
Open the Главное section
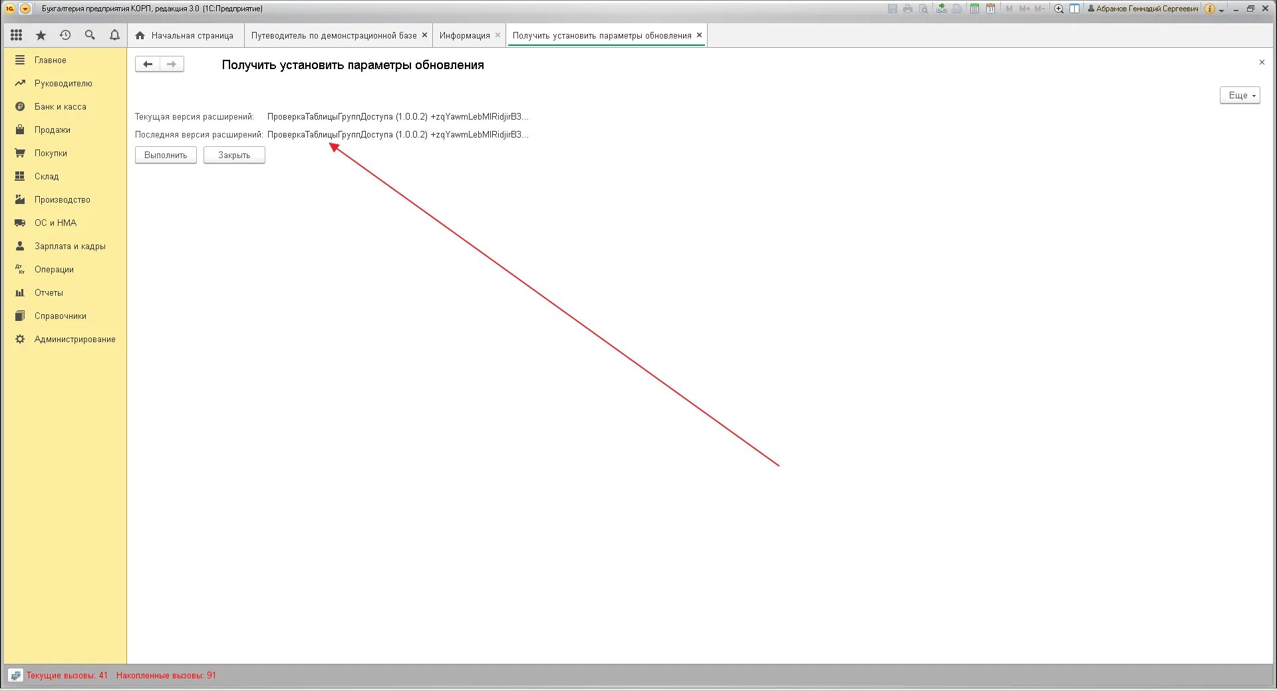(65, 60)
